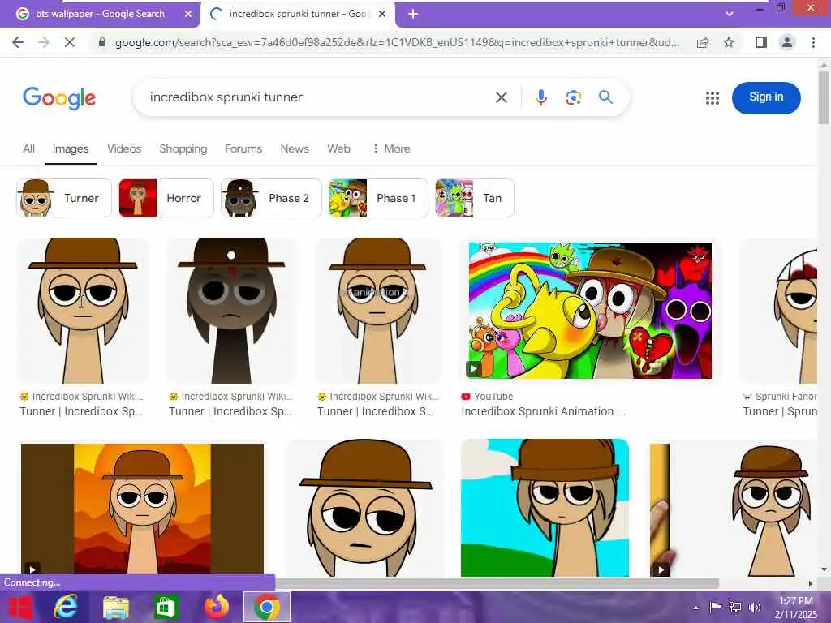Image resolution: width=831 pixels, height=623 pixels.
Task: Open the share page icon in address bar
Action: click(x=703, y=42)
